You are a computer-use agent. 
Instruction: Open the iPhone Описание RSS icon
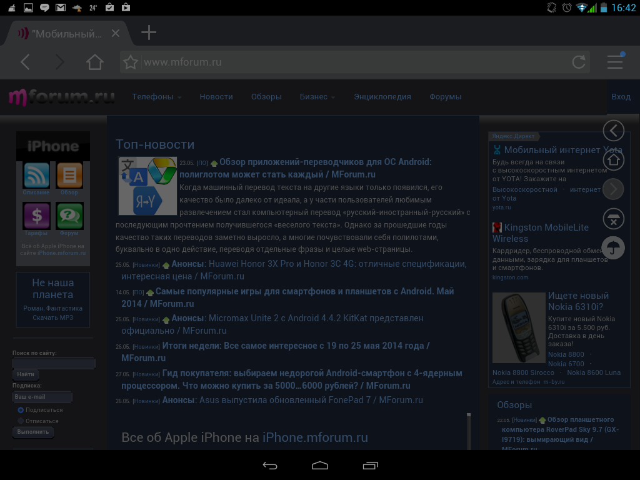click(x=36, y=176)
